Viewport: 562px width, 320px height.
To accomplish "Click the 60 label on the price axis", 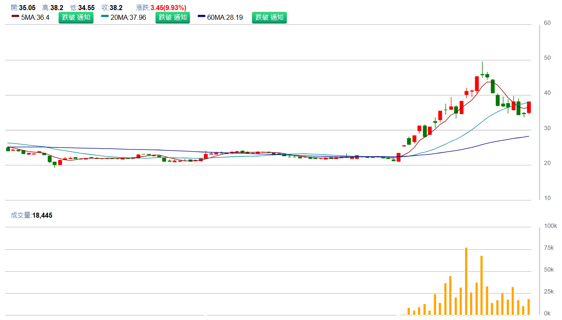I will (x=547, y=23).
